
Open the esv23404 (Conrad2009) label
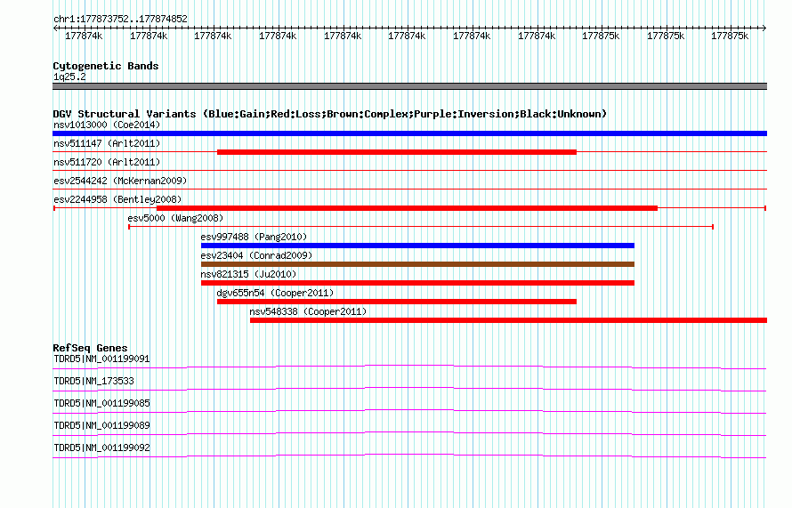(256, 255)
